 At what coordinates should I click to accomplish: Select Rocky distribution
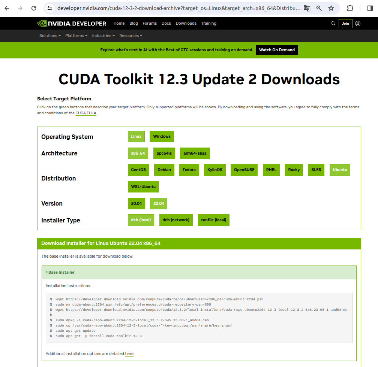(x=294, y=170)
